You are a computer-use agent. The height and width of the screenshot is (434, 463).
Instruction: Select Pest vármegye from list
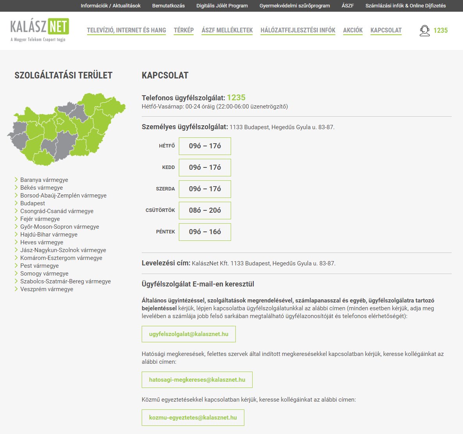point(39,266)
